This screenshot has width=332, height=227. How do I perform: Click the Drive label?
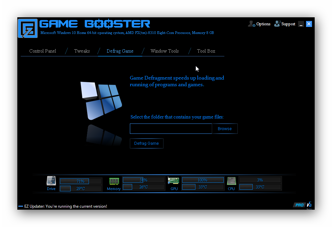pos(51,189)
